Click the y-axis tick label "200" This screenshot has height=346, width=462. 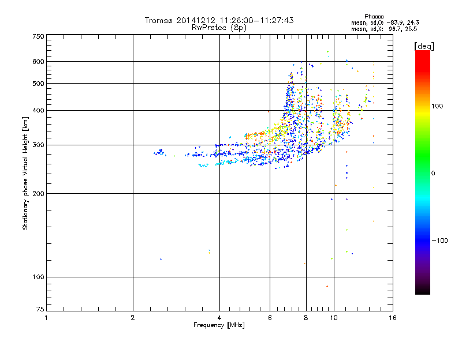38,194
